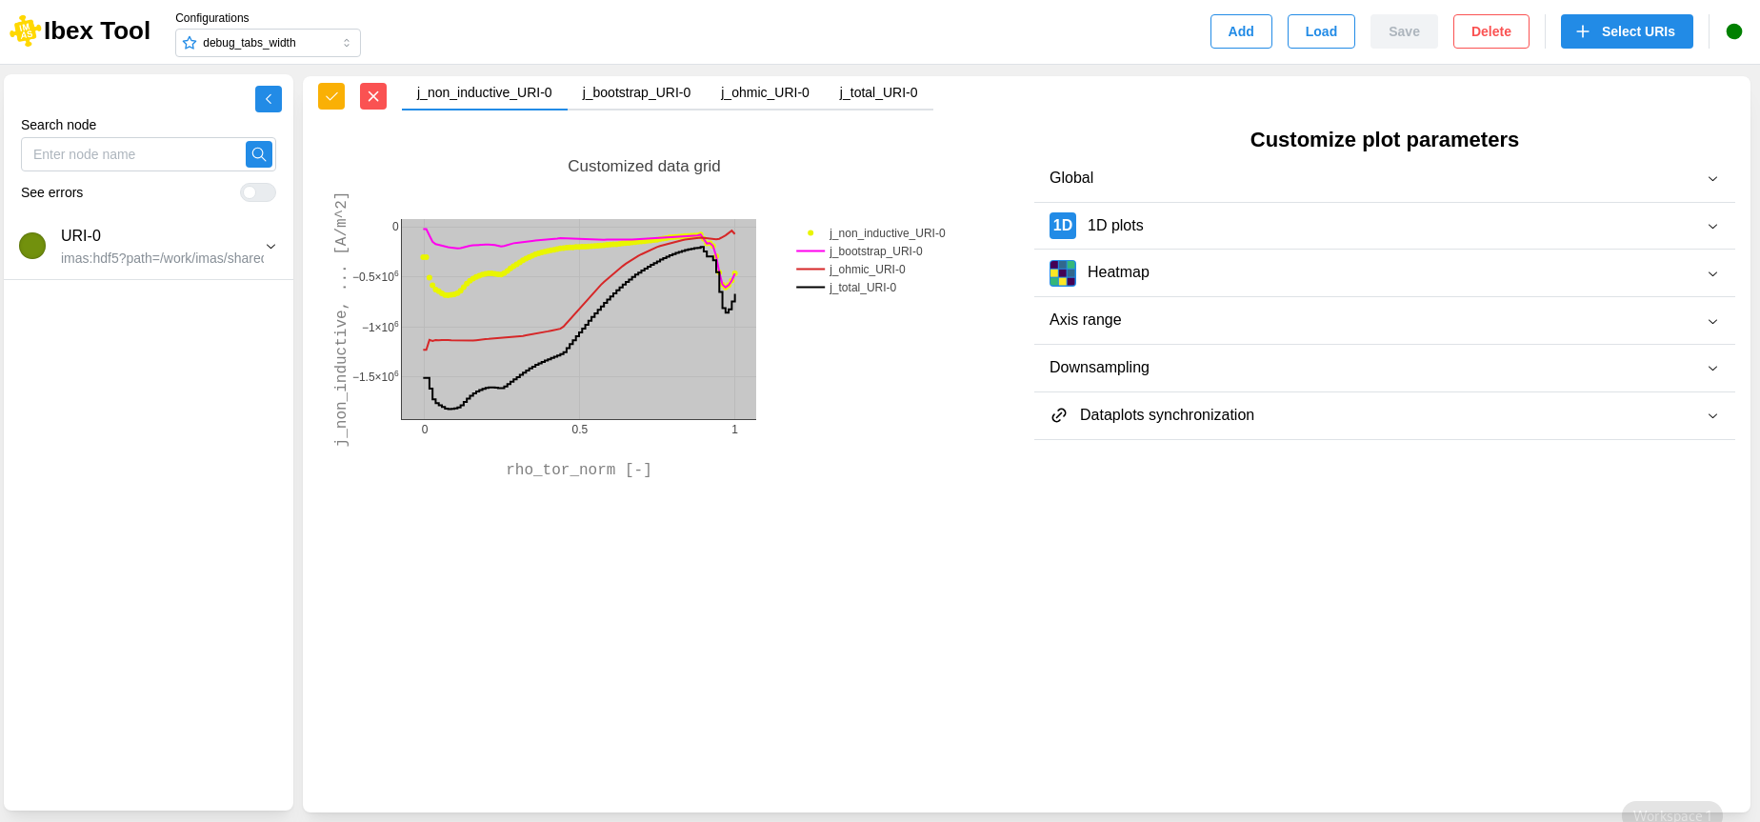Image resolution: width=1760 pixels, height=822 pixels.
Task: Click the Heatmap colored grid icon
Action: [1063, 273]
